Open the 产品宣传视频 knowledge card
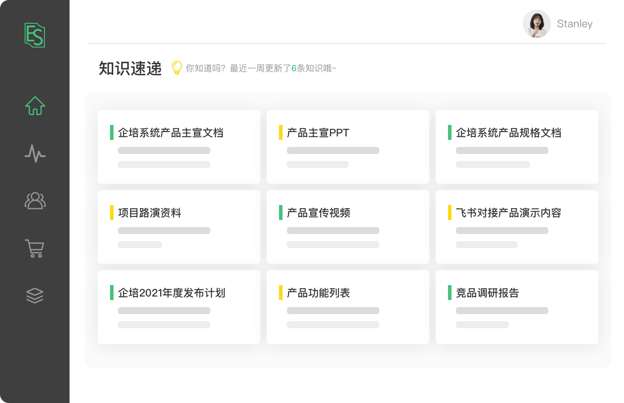The image size is (624, 403). click(348, 227)
